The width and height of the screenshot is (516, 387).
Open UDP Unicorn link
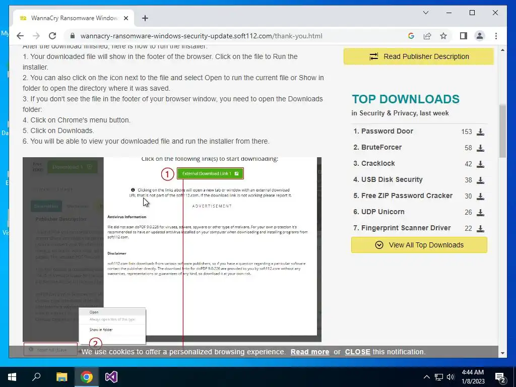383,212
